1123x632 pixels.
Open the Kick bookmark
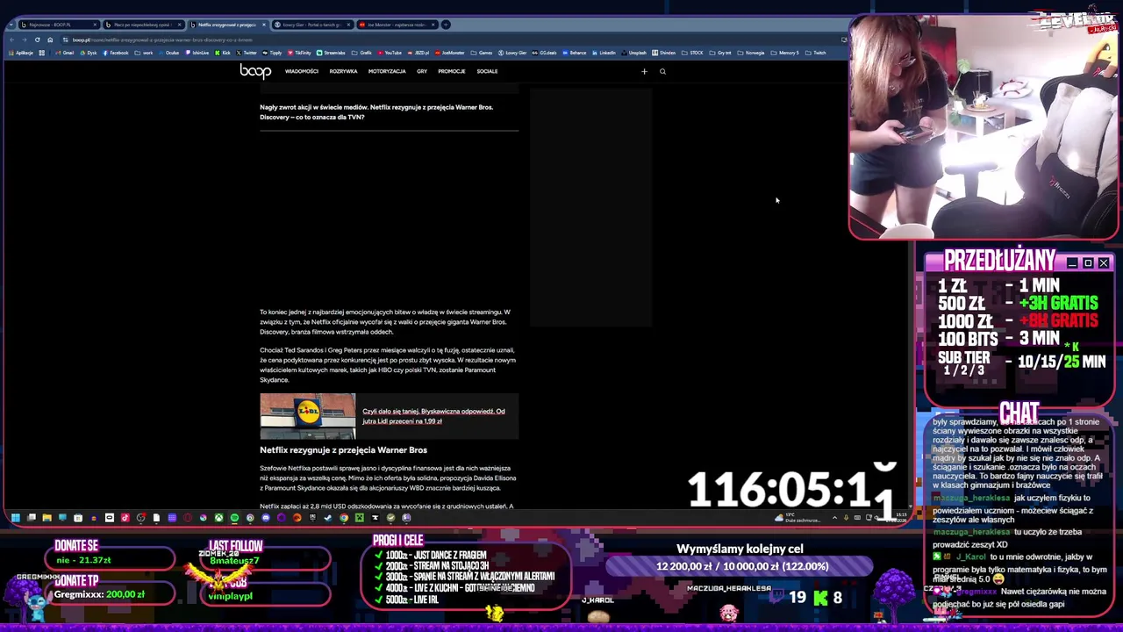224,53
